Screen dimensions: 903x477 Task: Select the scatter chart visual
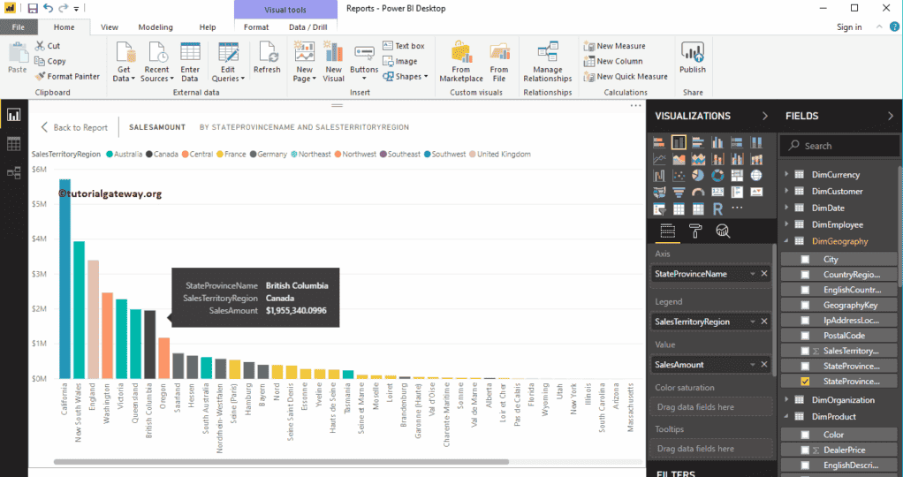(679, 175)
